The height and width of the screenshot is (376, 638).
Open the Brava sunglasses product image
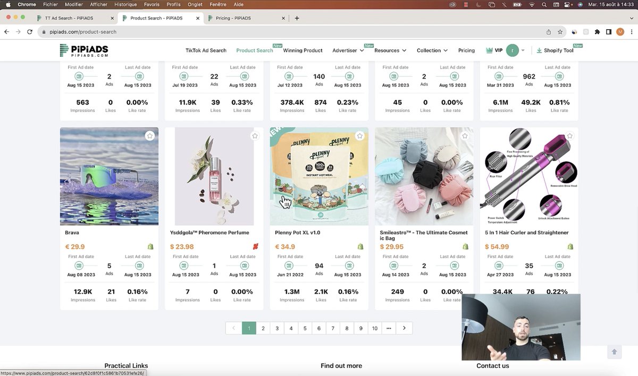(109, 176)
